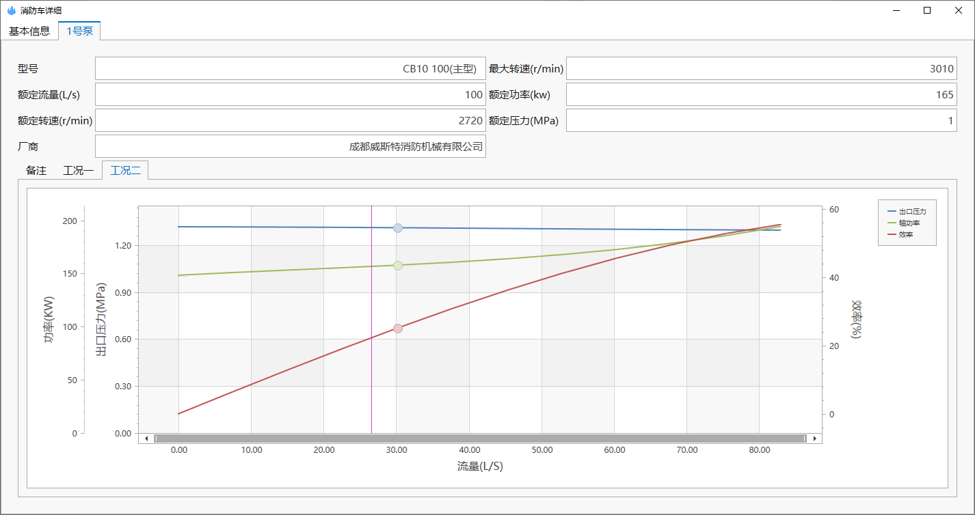This screenshot has width=975, height=515.
Task: Click the 最大转速 field showing 3010
Action: 762,68
